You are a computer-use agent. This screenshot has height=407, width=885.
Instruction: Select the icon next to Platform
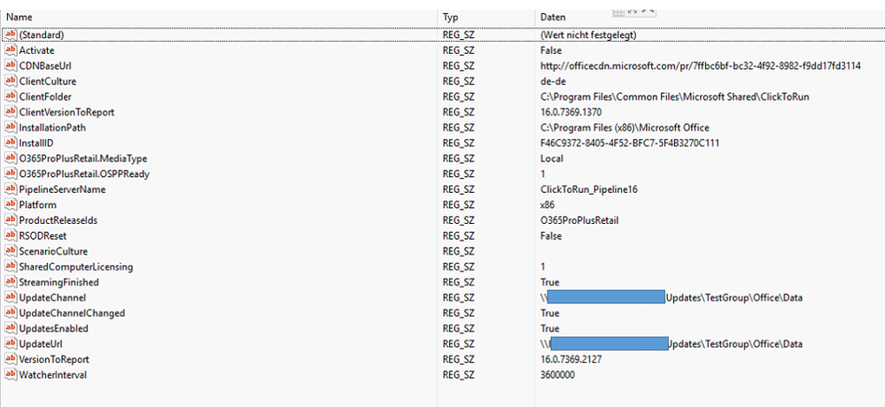pyautogui.click(x=11, y=204)
